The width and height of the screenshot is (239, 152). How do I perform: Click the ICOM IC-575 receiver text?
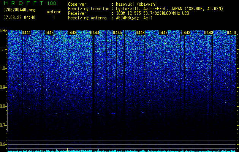pos(153,13)
